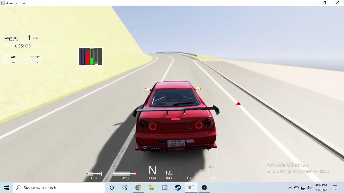Image resolution: width=344 pixels, height=193 pixels.
Task: Open network settings tray icon
Action: coord(303,188)
